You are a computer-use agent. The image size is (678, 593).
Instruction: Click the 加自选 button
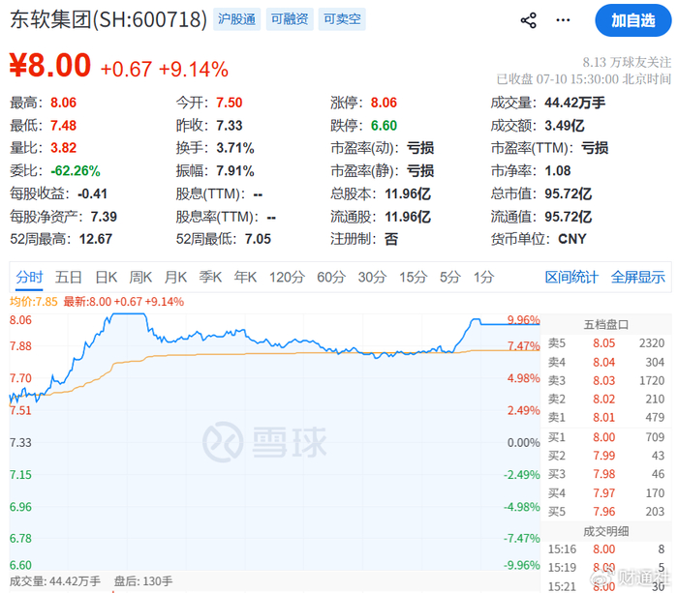tap(633, 20)
